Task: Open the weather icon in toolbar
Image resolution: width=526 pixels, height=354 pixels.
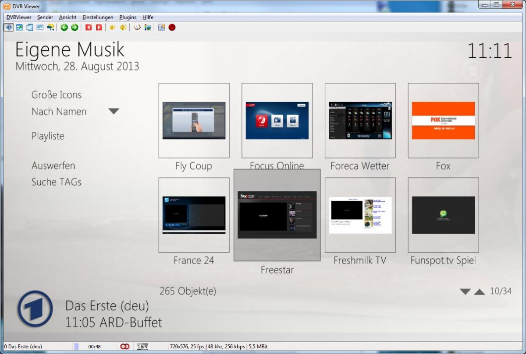Action: click(50, 27)
